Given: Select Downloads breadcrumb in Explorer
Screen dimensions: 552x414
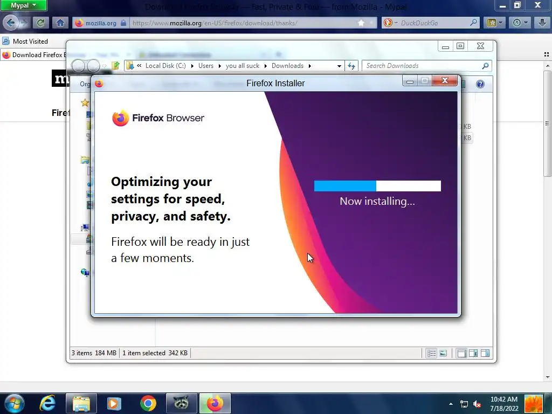Looking at the screenshot, I should tap(287, 65).
